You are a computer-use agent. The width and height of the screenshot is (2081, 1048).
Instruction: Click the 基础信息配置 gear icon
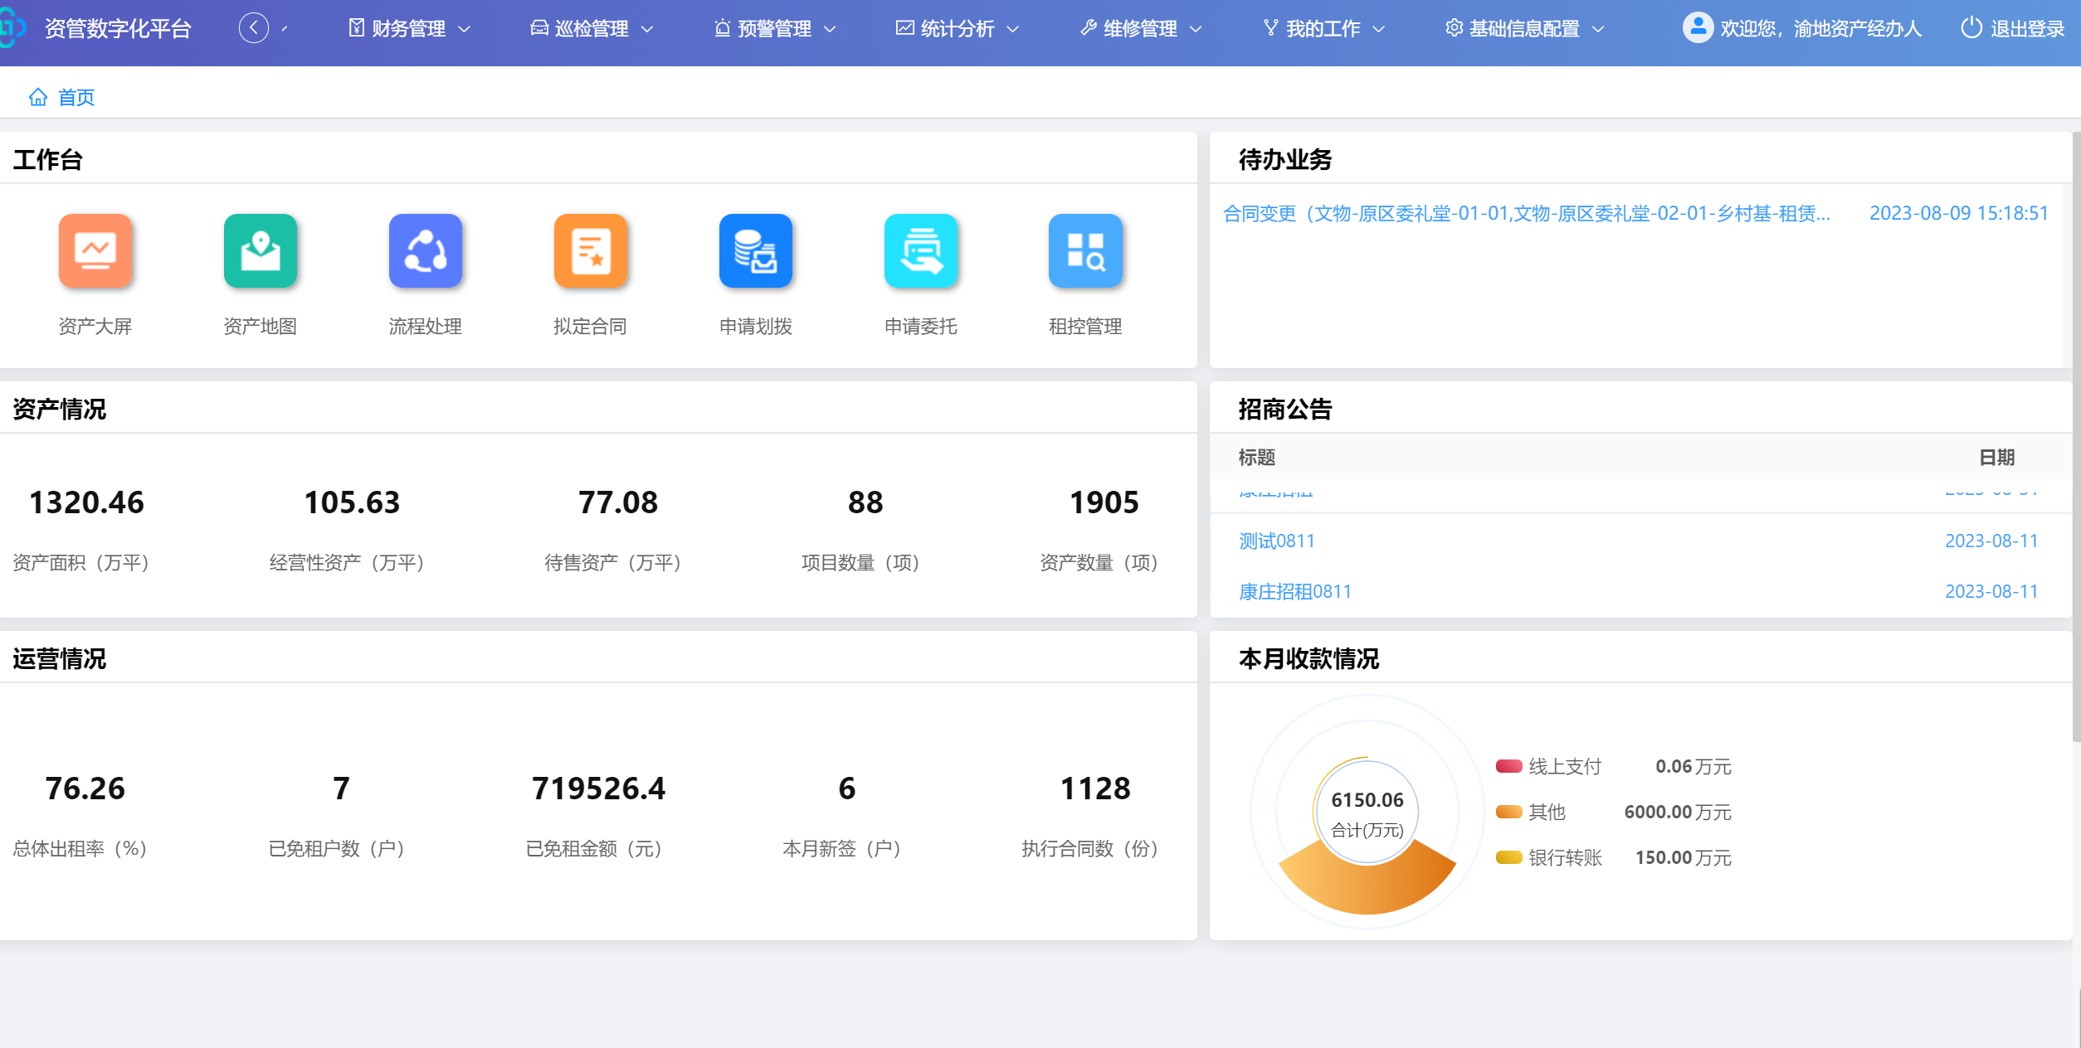[1454, 28]
